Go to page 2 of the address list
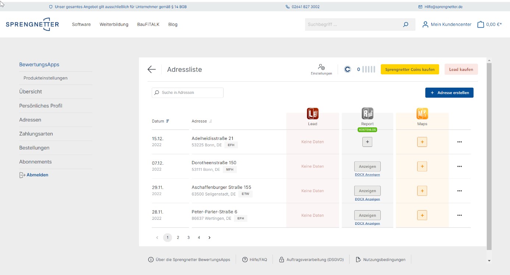The height and width of the screenshot is (275, 510). point(178,238)
